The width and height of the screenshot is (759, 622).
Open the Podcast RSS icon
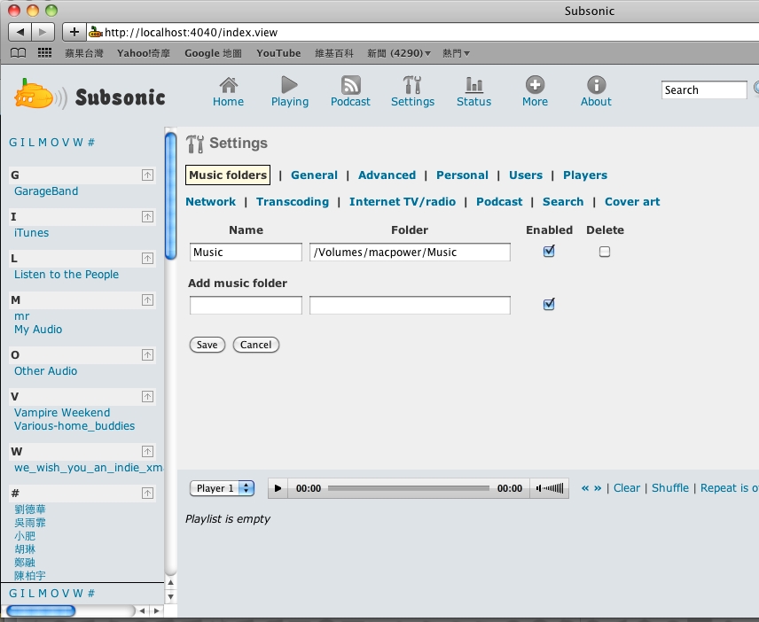pos(350,85)
